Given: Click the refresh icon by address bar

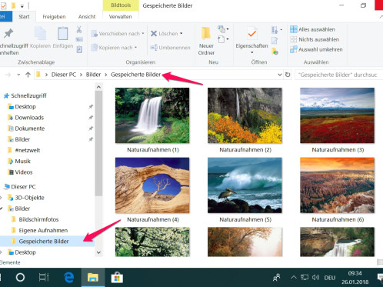Looking at the screenshot, I should pos(288,75).
